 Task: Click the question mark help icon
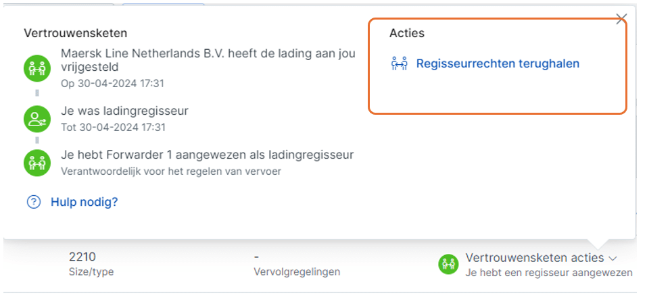tap(34, 201)
